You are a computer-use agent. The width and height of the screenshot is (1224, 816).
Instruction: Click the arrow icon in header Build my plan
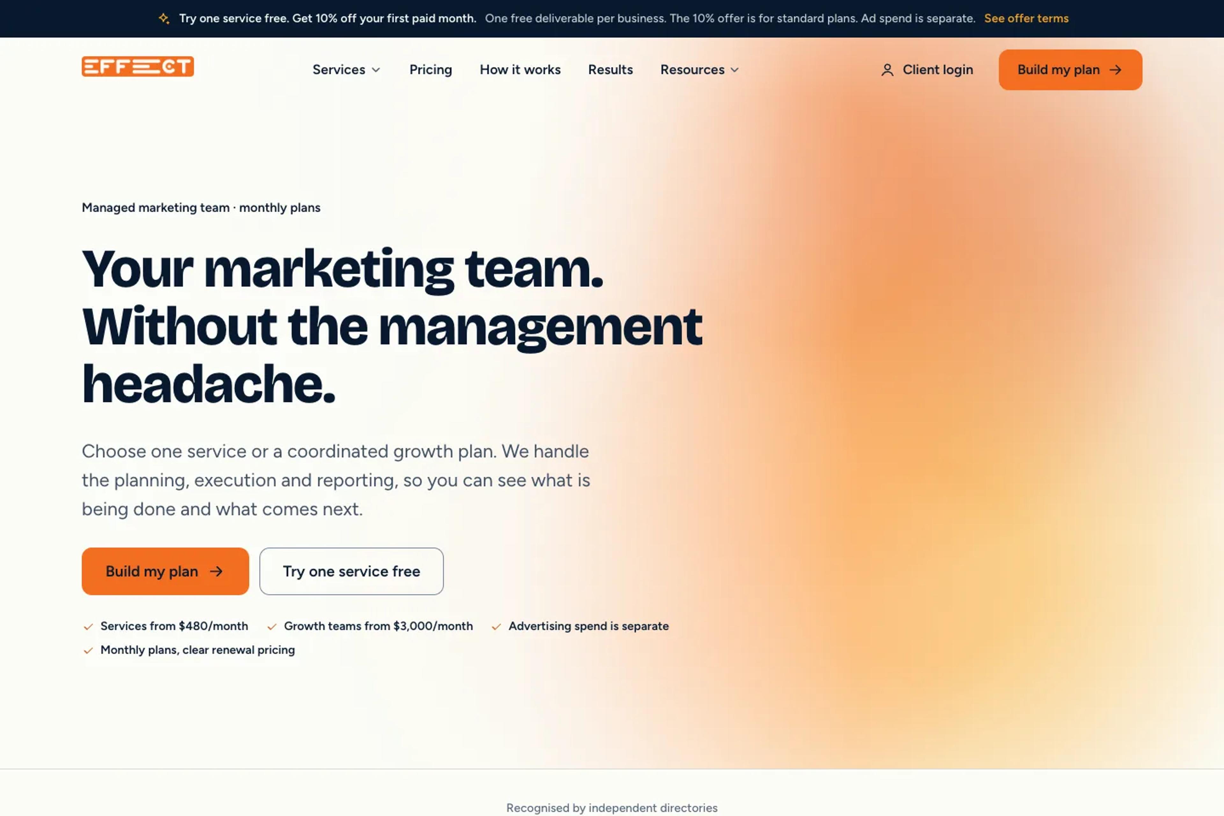tap(1115, 70)
